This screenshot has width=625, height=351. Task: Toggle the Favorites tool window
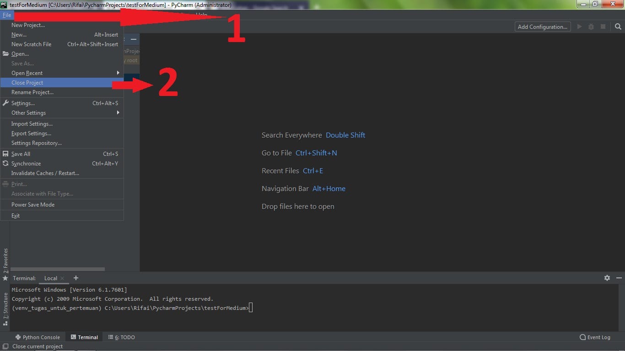5,261
